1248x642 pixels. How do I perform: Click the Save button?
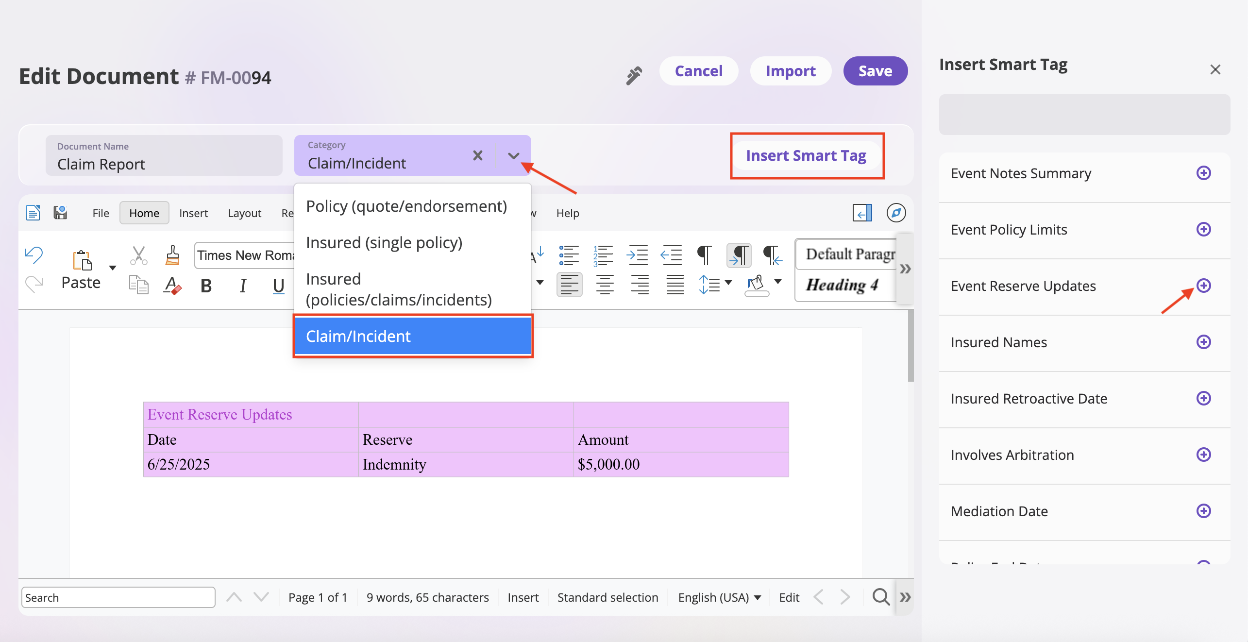(x=875, y=71)
